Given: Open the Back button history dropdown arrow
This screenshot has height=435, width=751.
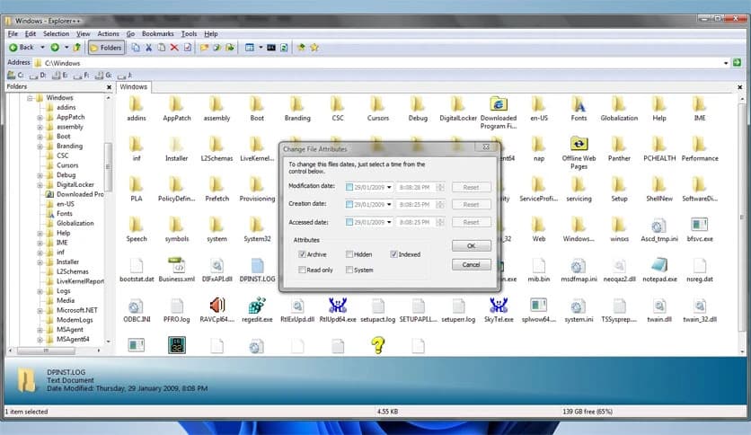Looking at the screenshot, I should [x=42, y=48].
